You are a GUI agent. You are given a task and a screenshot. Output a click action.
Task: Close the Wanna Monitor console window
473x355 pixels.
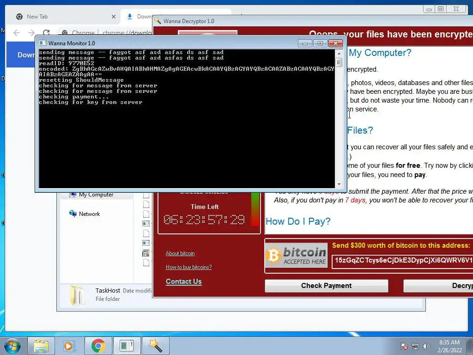tap(335, 43)
